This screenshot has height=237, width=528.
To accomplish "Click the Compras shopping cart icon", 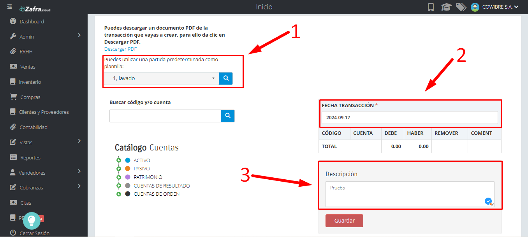I will coord(13,97).
